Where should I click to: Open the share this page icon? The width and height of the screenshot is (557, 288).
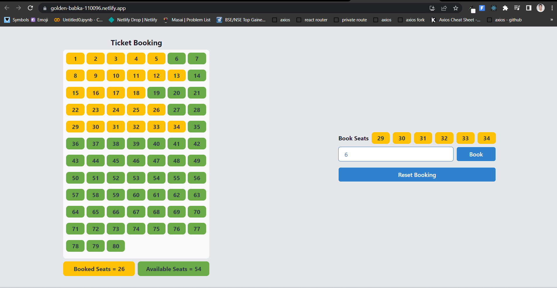pos(444,8)
